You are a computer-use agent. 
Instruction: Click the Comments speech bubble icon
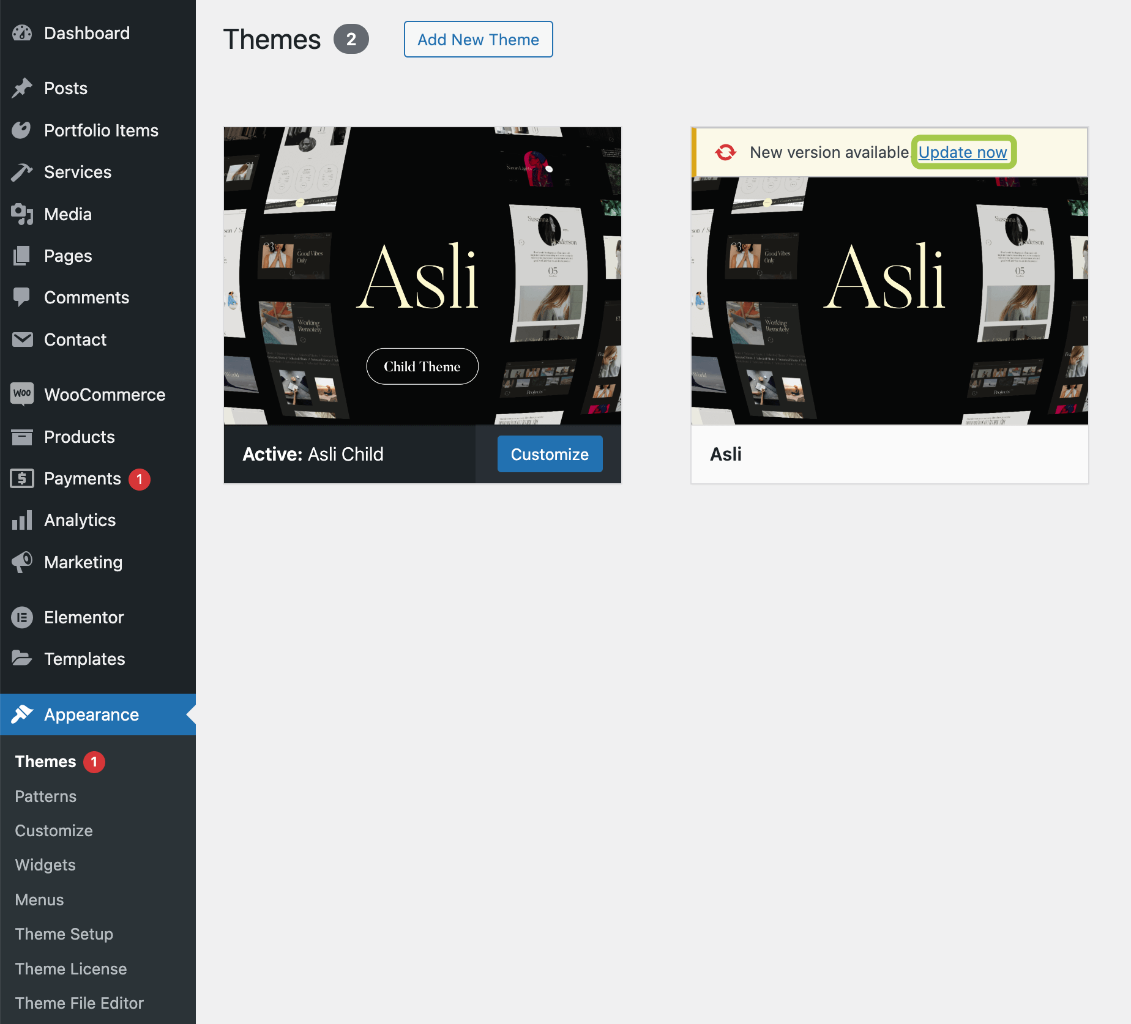tap(22, 297)
